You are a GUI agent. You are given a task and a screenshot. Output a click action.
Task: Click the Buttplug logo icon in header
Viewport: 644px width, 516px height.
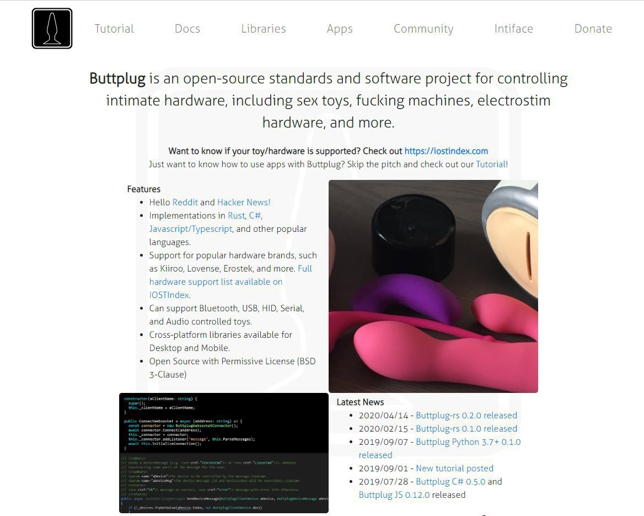click(52, 28)
